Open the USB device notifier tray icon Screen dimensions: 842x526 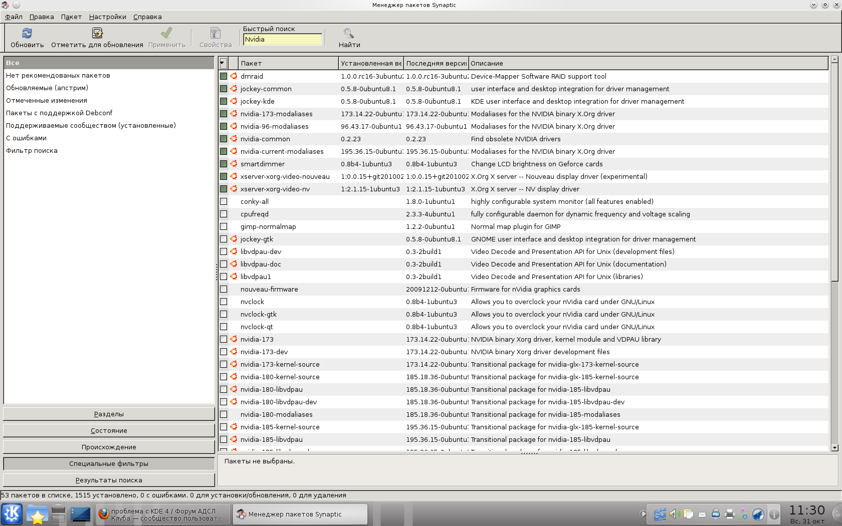[716, 514]
